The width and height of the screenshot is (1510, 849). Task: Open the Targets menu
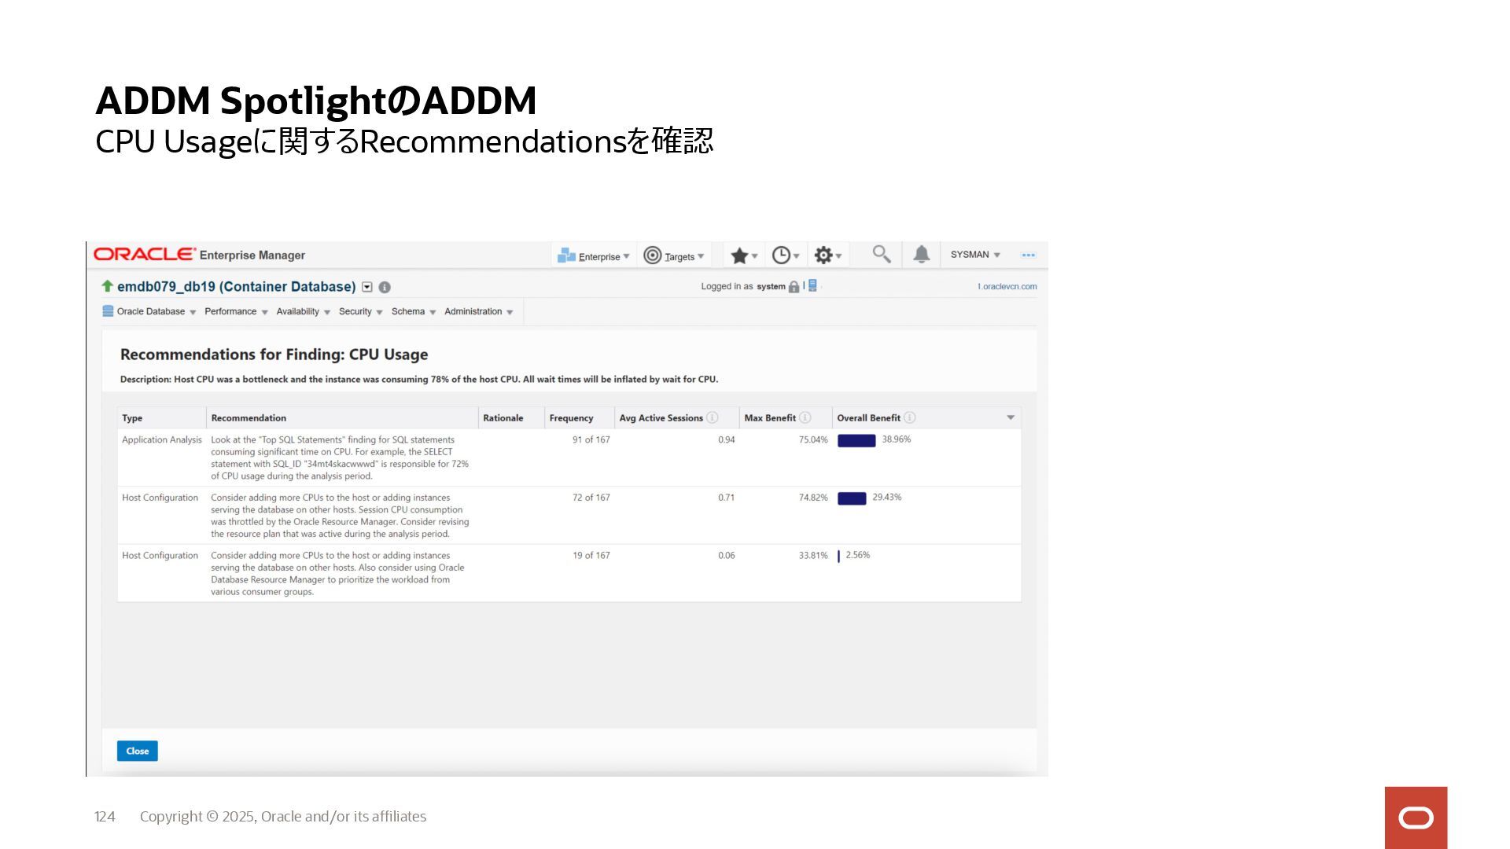pyautogui.click(x=674, y=256)
